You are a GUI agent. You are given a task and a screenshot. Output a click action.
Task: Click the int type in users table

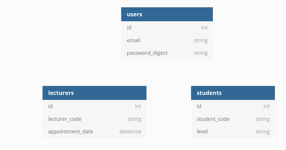click(204, 28)
